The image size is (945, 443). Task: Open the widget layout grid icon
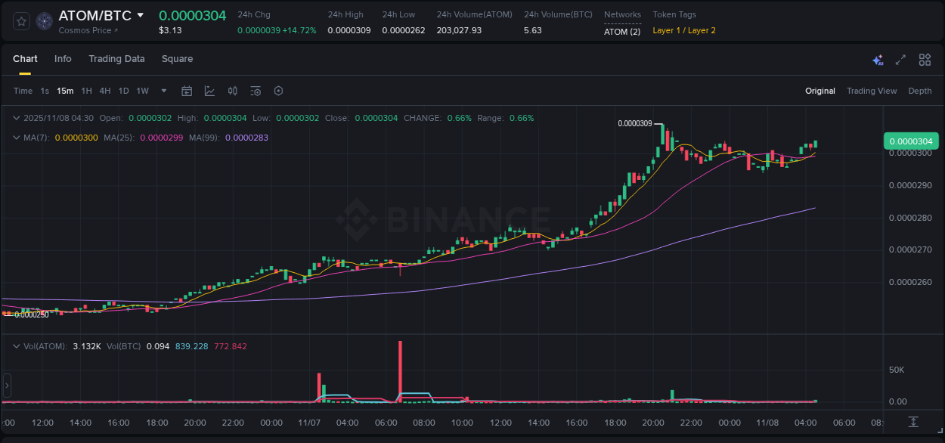[x=925, y=59]
